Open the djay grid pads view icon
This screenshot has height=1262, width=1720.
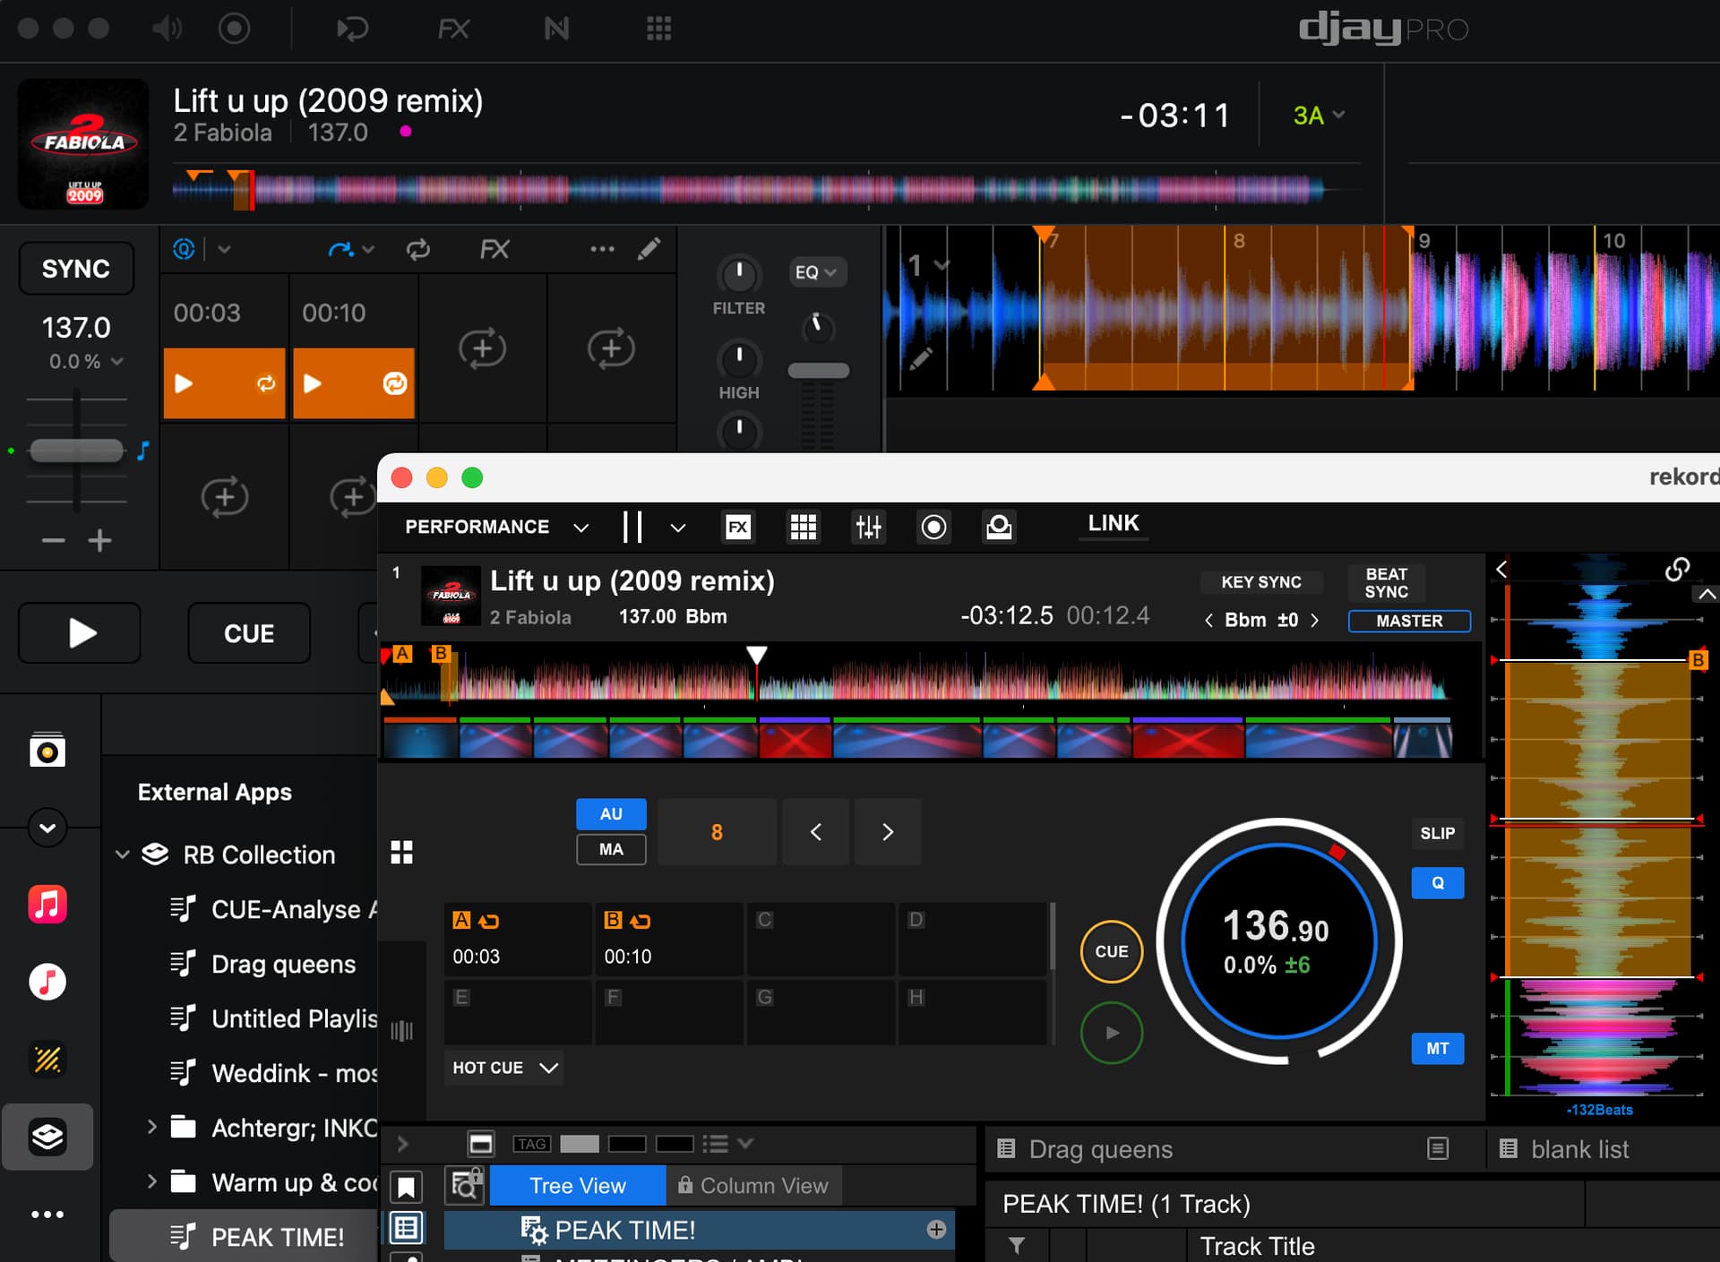[x=659, y=29]
